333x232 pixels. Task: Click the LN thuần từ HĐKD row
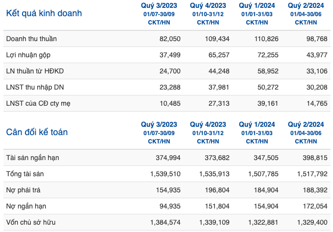[x=167, y=71]
